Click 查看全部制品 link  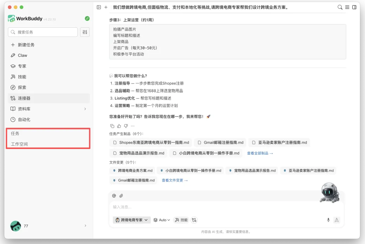(x=260, y=153)
